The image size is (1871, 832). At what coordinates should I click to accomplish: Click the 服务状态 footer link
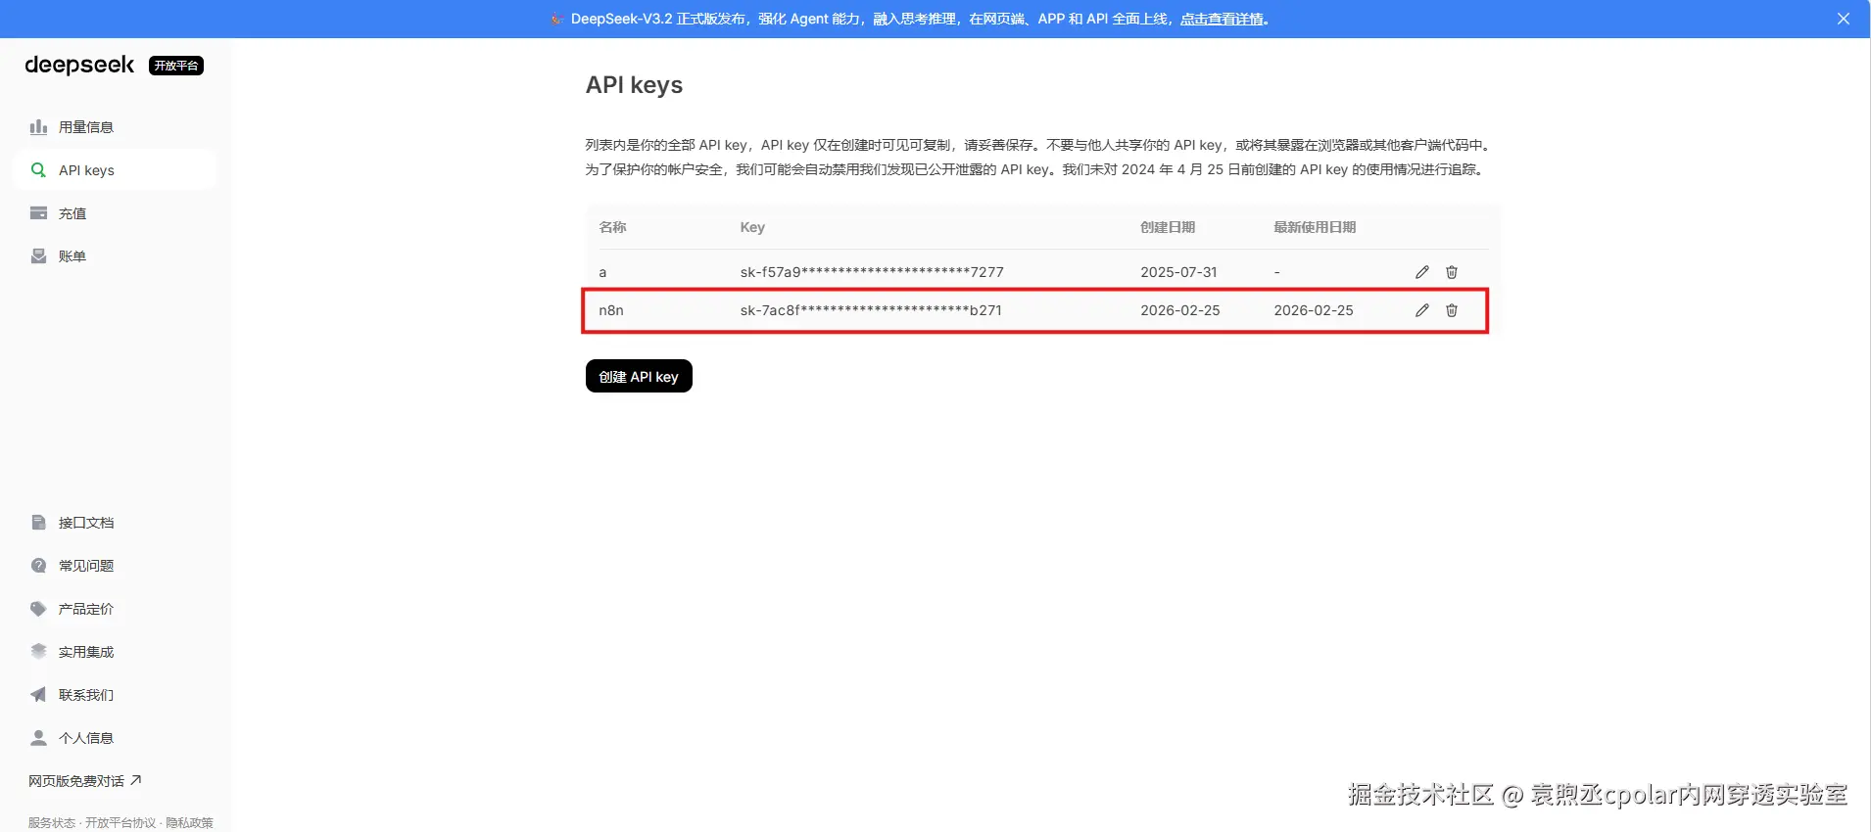(52, 823)
